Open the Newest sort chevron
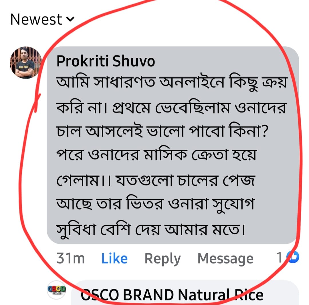This screenshot has height=305, width=309. (x=70, y=19)
